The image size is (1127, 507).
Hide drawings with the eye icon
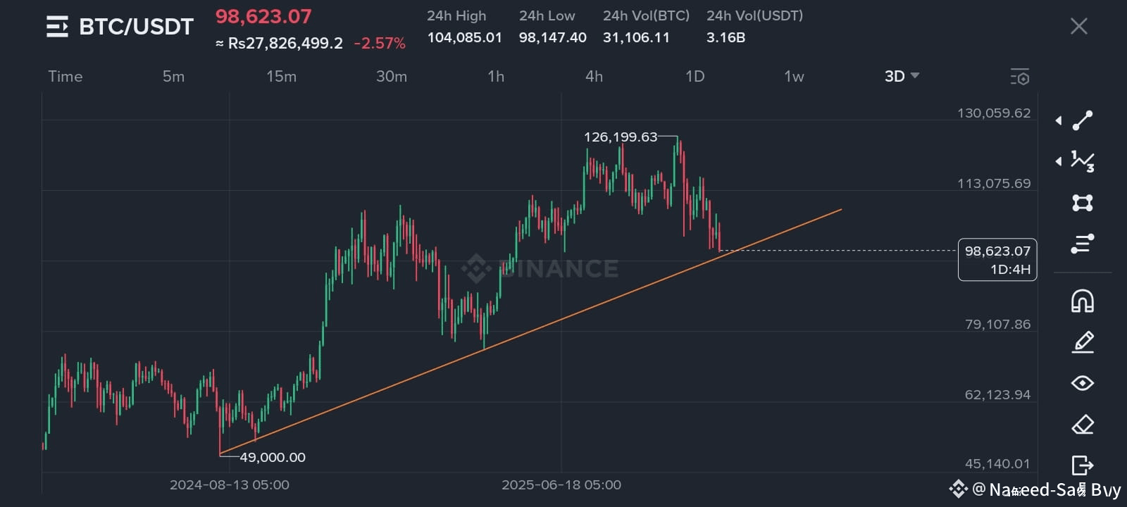point(1083,383)
